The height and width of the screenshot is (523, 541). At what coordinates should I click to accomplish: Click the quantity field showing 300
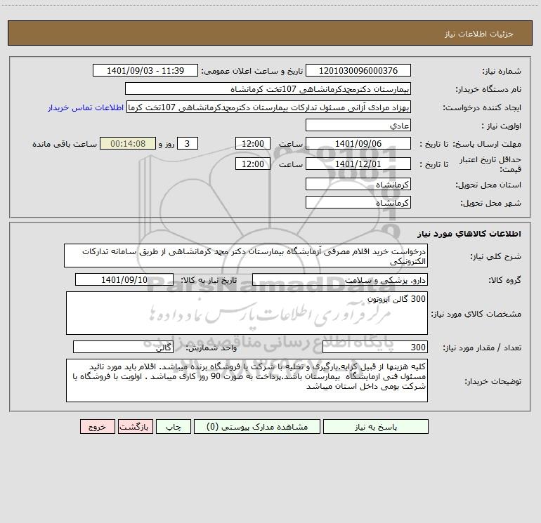pos(375,347)
